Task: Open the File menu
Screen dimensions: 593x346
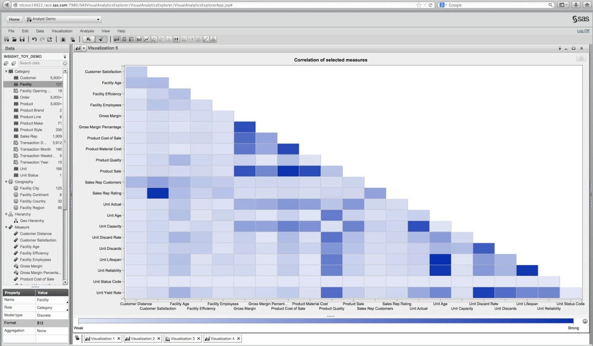Action: [11, 31]
